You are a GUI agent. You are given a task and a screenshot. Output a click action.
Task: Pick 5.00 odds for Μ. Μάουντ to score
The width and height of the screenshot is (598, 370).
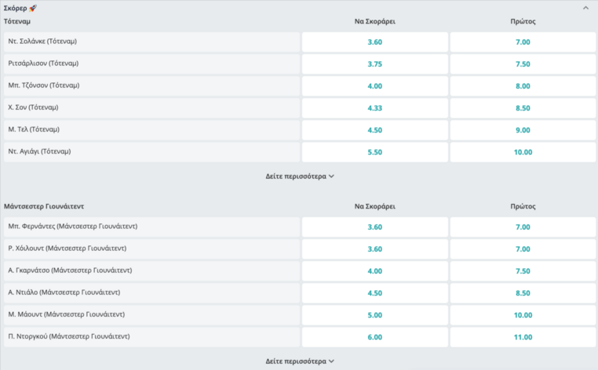pyautogui.click(x=375, y=315)
